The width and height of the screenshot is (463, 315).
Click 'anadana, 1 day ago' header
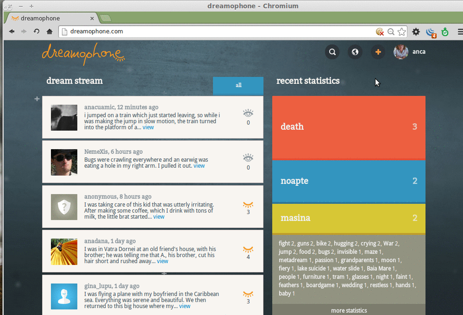point(110,241)
